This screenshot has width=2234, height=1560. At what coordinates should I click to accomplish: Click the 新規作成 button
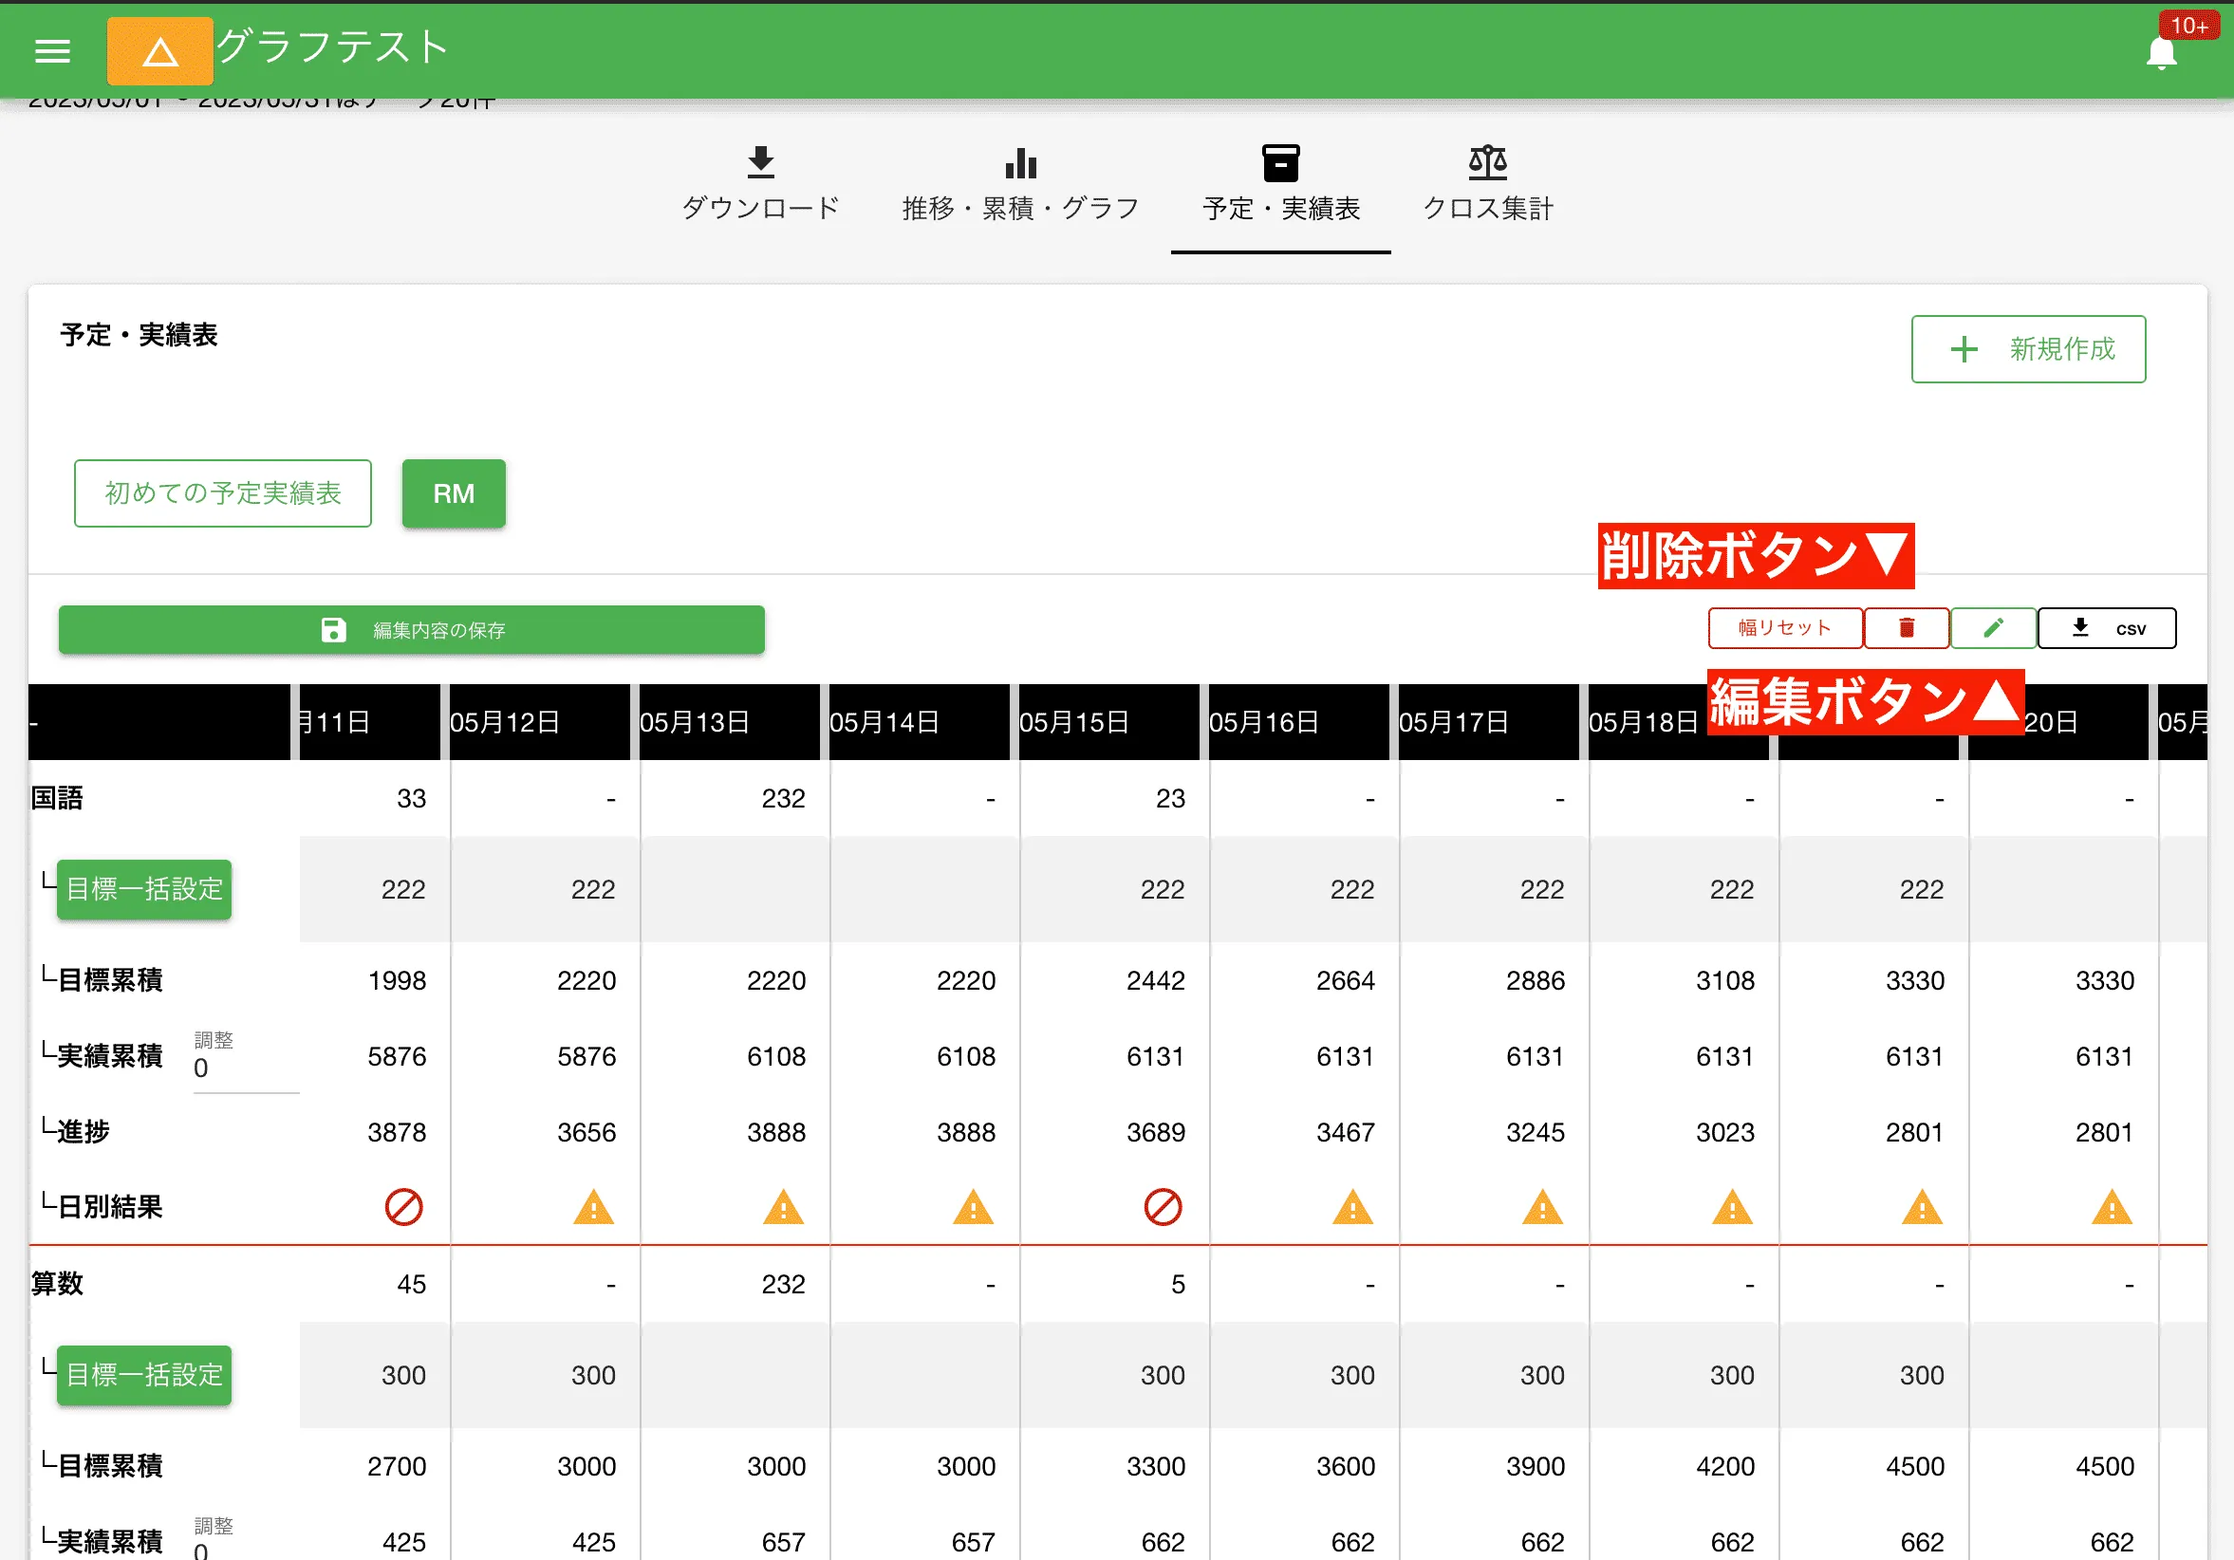[x=2028, y=348]
